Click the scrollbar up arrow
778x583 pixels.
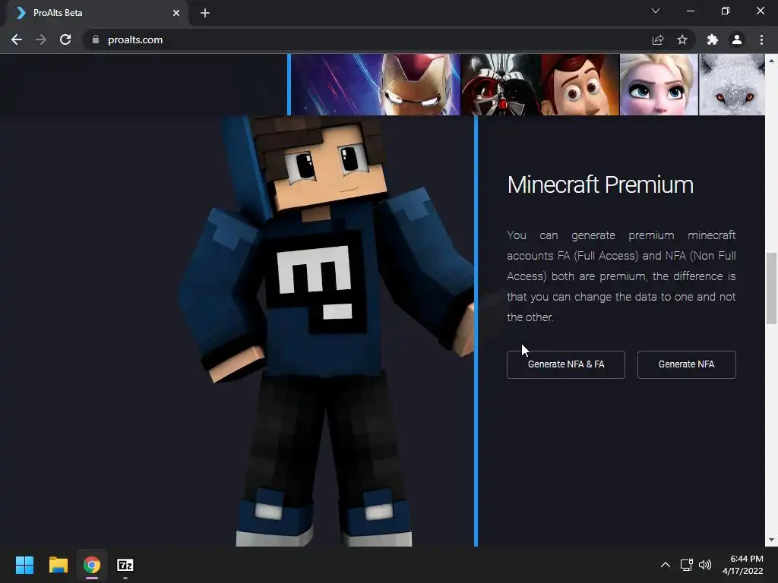(771, 61)
